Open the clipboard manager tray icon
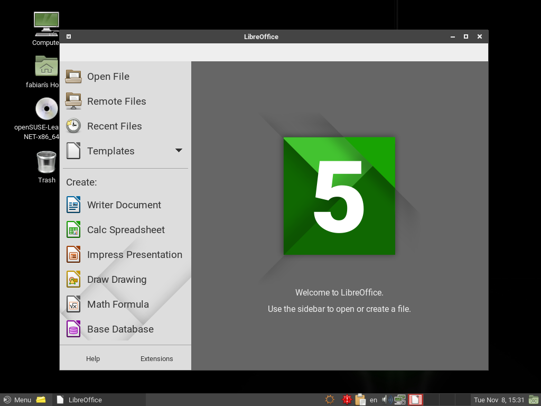541x406 pixels. pyautogui.click(x=360, y=400)
